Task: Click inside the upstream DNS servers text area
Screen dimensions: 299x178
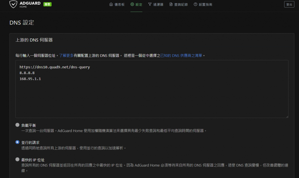Action: tap(152, 89)
